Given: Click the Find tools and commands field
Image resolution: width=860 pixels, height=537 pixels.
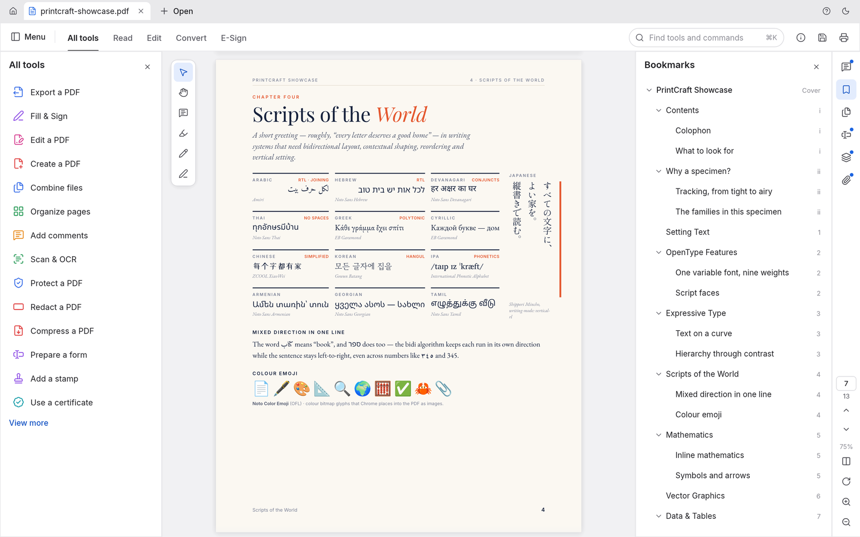Looking at the screenshot, I should pyautogui.click(x=706, y=38).
